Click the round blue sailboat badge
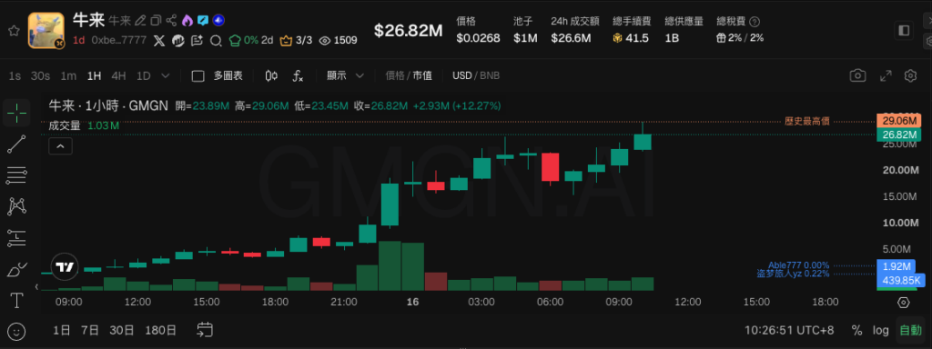932x349 pixels. click(x=218, y=21)
